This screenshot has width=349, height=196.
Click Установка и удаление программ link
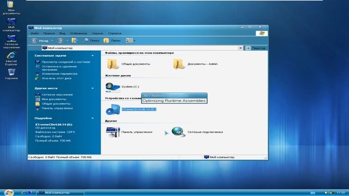tap(59, 68)
